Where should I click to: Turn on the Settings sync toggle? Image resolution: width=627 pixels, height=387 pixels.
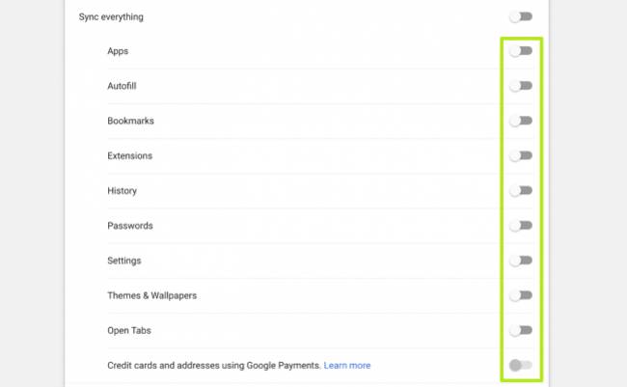(x=521, y=261)
